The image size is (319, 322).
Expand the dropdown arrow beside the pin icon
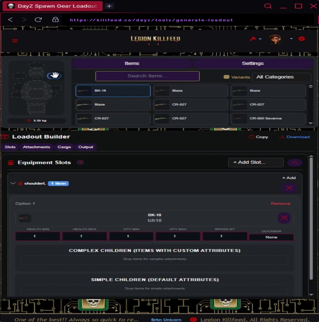(260, 39)
